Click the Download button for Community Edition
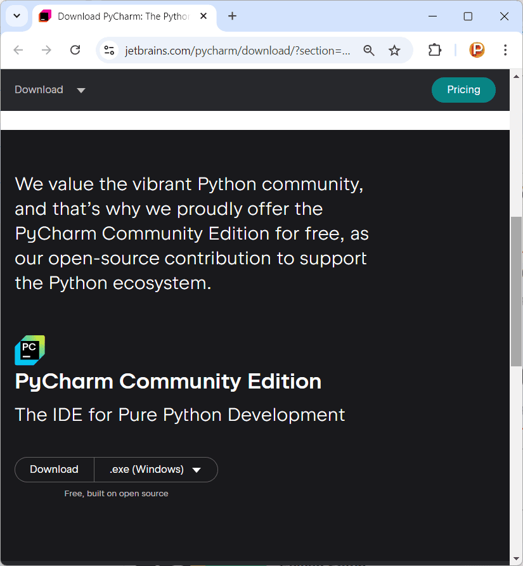 [54, 469]
